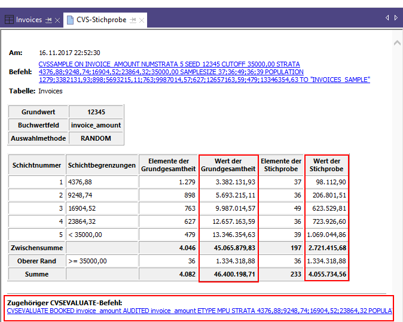
Task: Pin the Invoices tab
Action: click(x=48, y=20)
